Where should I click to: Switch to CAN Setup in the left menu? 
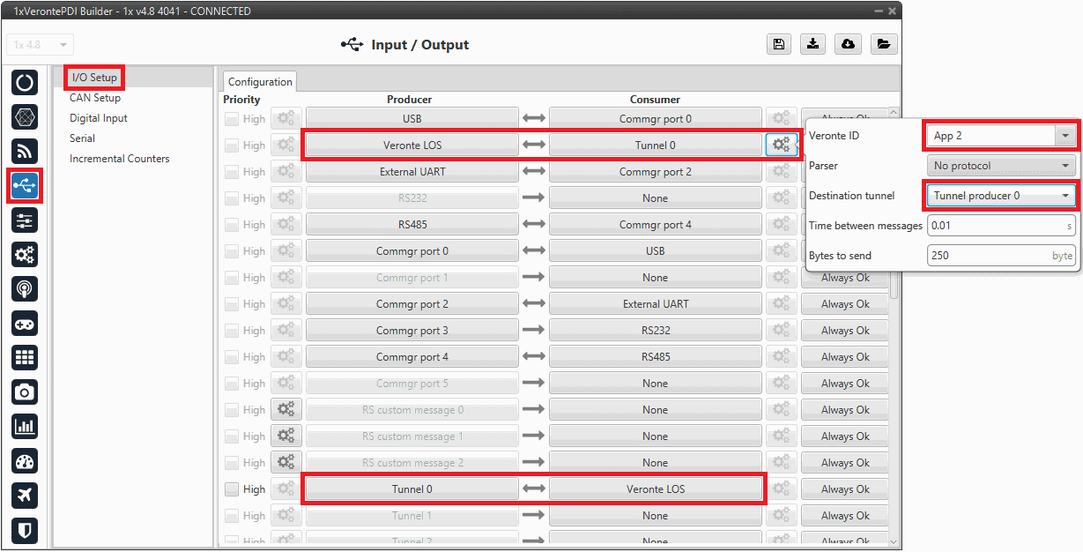95,98
